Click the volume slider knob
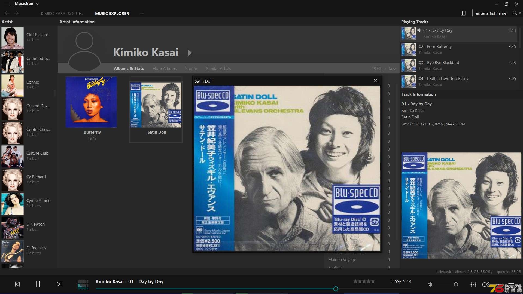The image size is (523, 294). coord(456,284)
